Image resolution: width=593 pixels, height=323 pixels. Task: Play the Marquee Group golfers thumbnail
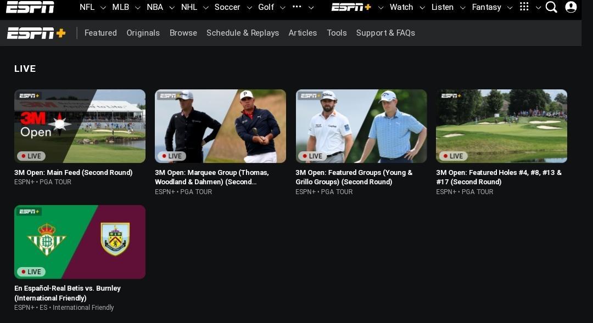point(221,126)
